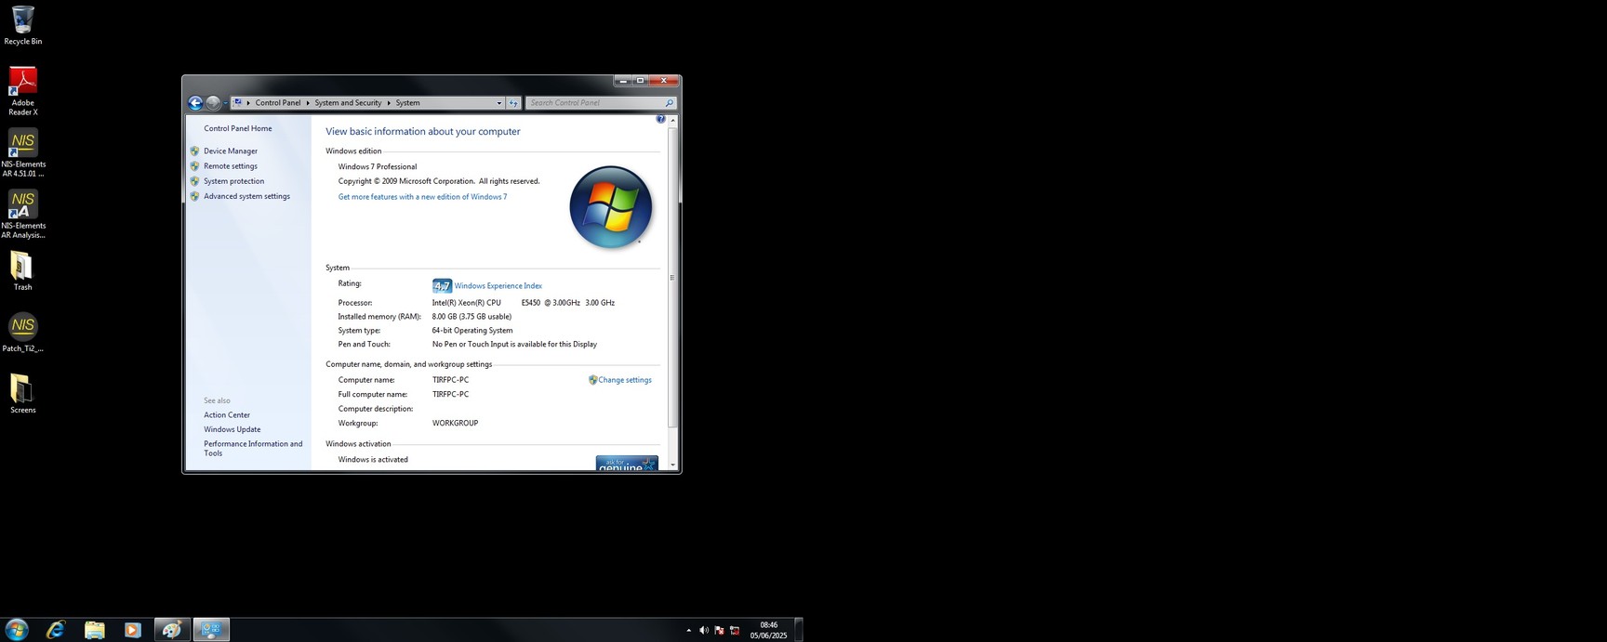
Task: Click the Windows 7 Professional edition text
Action: 378,167
